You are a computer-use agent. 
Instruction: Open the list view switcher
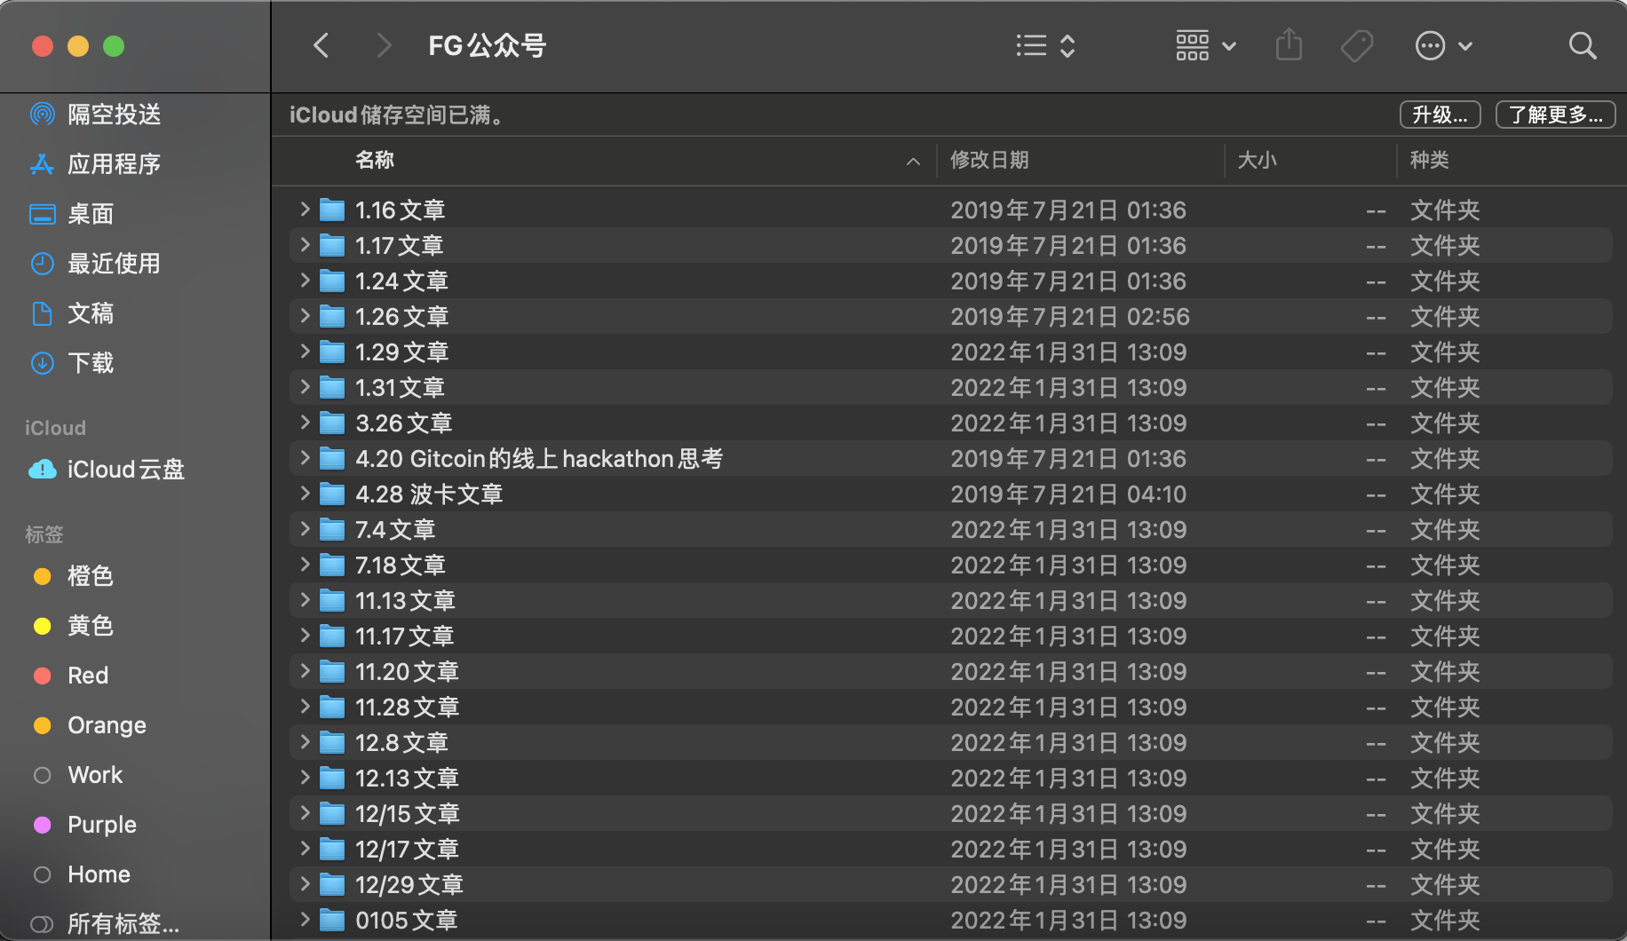pos(1045,45)
